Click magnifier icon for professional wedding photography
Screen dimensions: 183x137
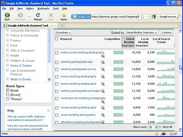tap(103, 56)
